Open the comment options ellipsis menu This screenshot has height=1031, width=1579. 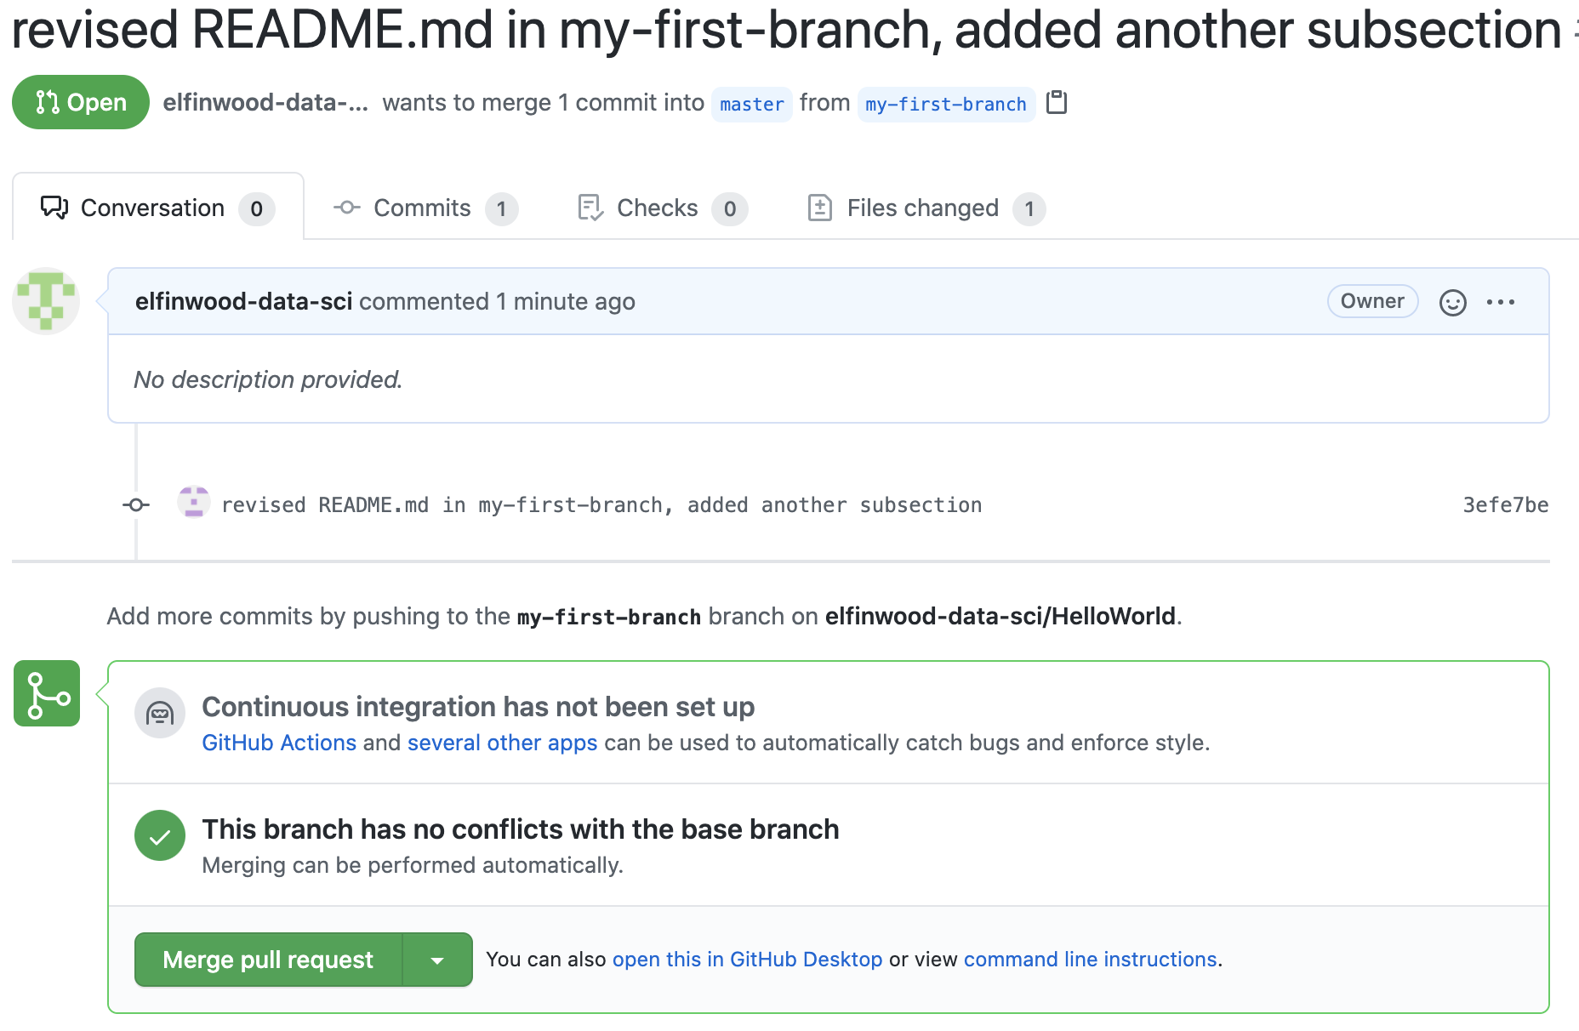pyautogui.click(x=1501, y=302)
